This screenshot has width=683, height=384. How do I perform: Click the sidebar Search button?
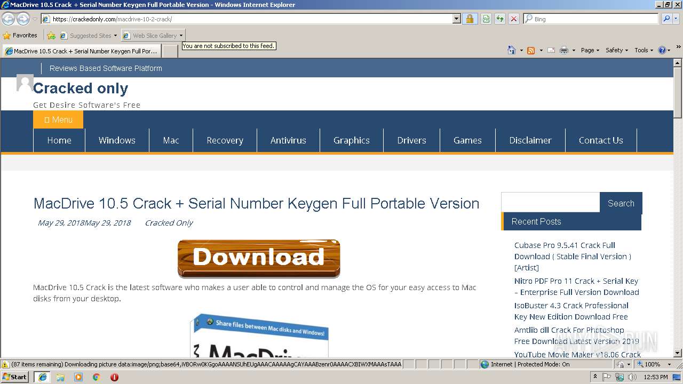point(621,203)
